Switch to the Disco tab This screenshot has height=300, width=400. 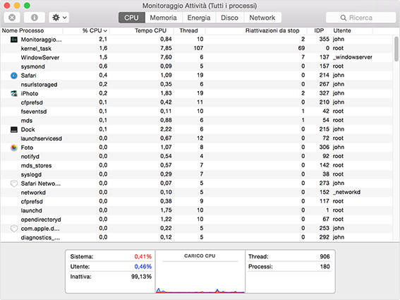point(229,18)
